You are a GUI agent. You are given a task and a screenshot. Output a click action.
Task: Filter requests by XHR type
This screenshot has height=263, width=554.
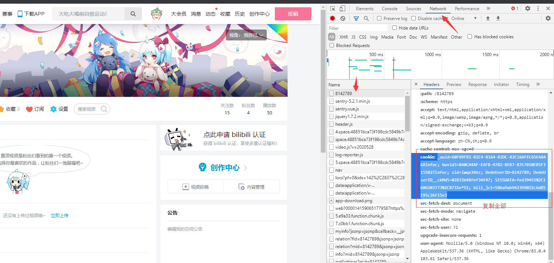[x=344, y=37]
